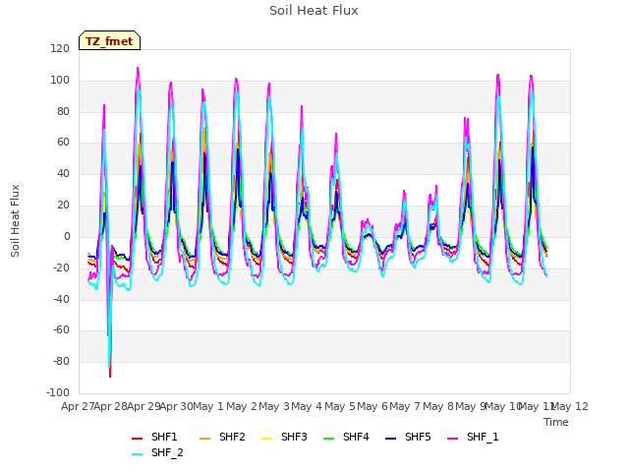
Task: Click the -80 y-axis tick label
Action: (61, 361)
